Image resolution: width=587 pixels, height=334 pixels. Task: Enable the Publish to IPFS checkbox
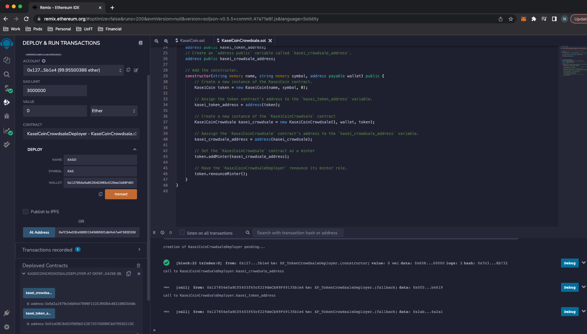(x=26, y=212)
